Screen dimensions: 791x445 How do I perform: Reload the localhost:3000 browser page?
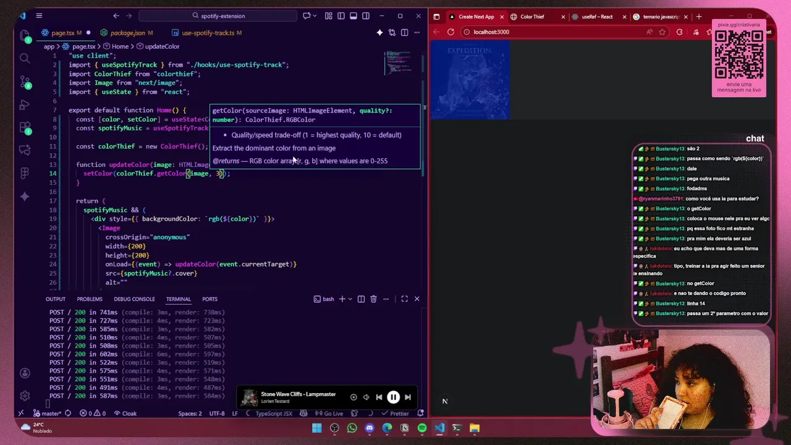point(450,32)
